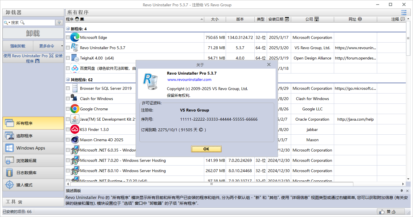Click the vertical scrollbar thumb
The image size is (413, 217).
click(x=408, y=39)
